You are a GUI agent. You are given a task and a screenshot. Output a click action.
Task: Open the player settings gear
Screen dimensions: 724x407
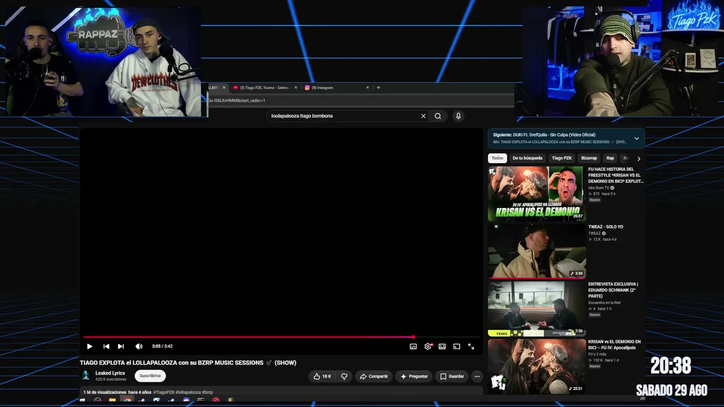[428, 347]
